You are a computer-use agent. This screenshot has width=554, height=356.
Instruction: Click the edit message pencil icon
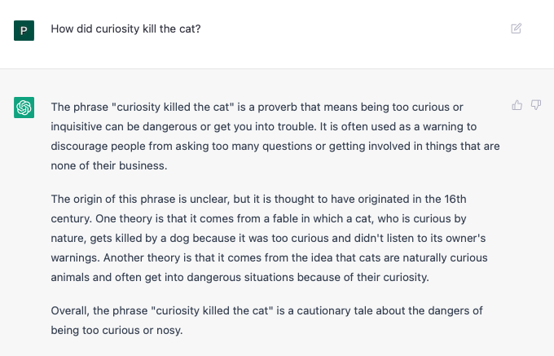tap(517, 29)
